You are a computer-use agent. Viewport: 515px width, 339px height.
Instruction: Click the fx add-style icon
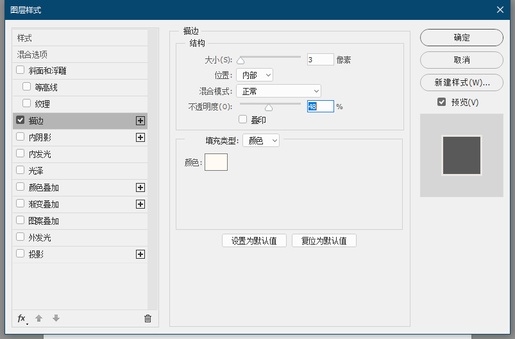click(22, 318)
